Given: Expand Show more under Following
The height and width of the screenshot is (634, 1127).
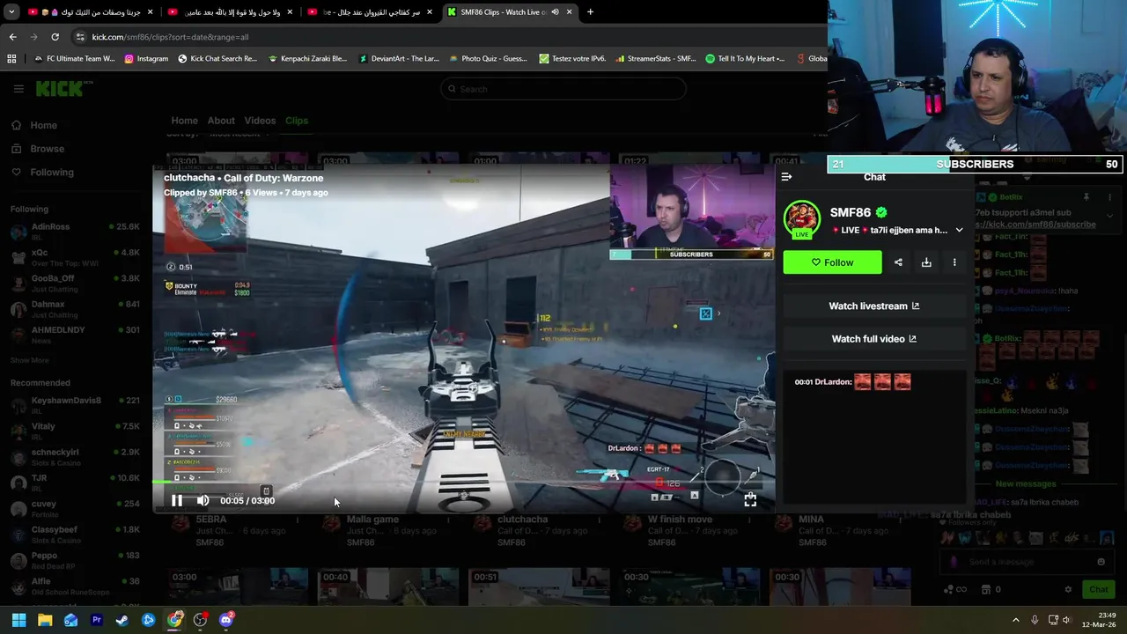Looking at the screenshot, I should click(29, 360).
